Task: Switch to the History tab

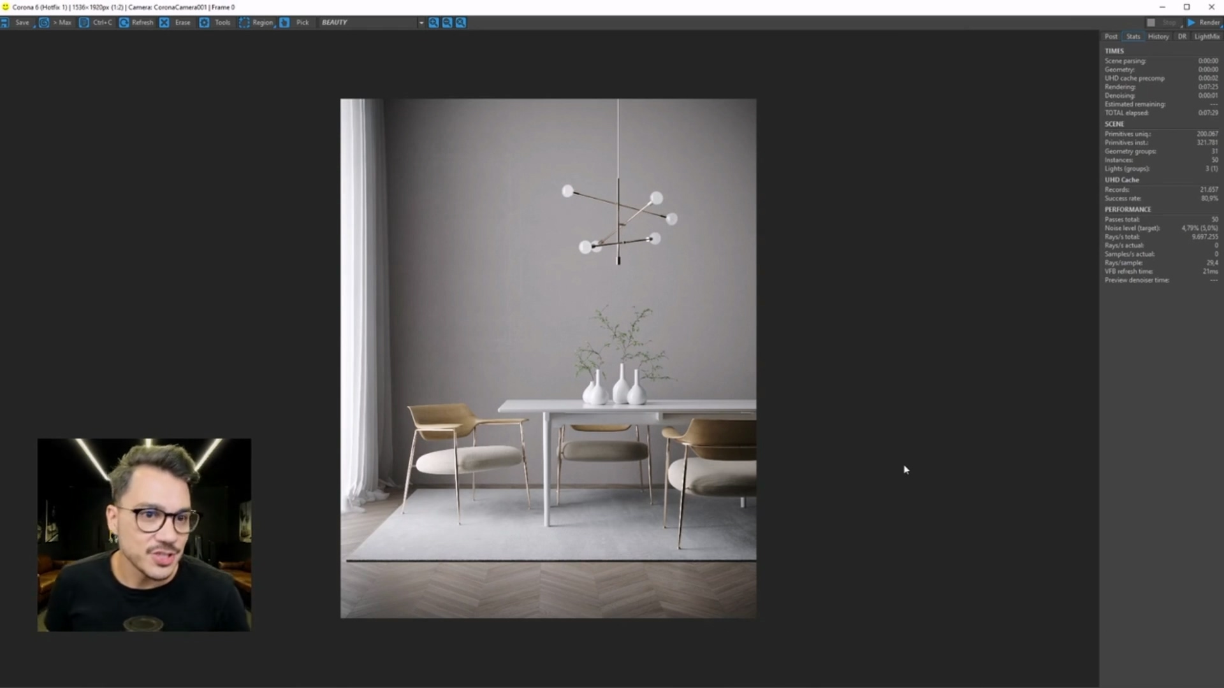Action: pos(1158,36)
